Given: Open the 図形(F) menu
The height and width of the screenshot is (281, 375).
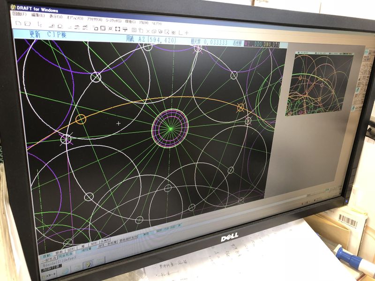Looking at the screenshot, I should tap(19, 15).
